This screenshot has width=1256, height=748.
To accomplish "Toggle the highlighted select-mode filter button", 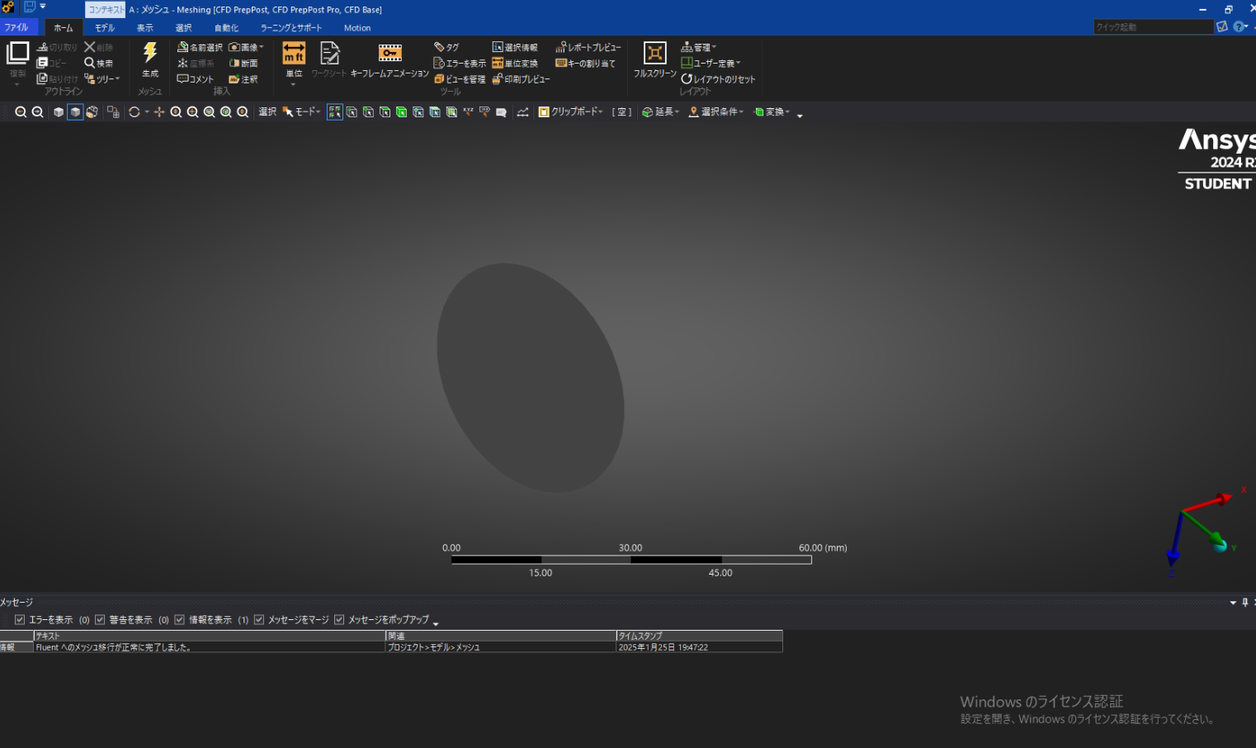I will click(x=334, y=112).
